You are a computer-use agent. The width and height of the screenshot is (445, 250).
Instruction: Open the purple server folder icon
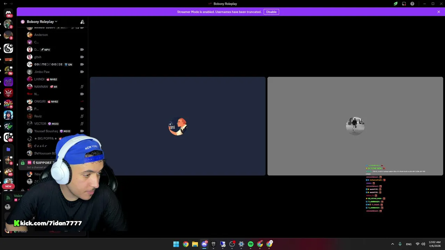8,149
